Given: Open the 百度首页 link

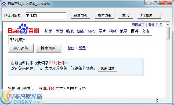Looking at the screenshot, I should click(x=138, y=25).
